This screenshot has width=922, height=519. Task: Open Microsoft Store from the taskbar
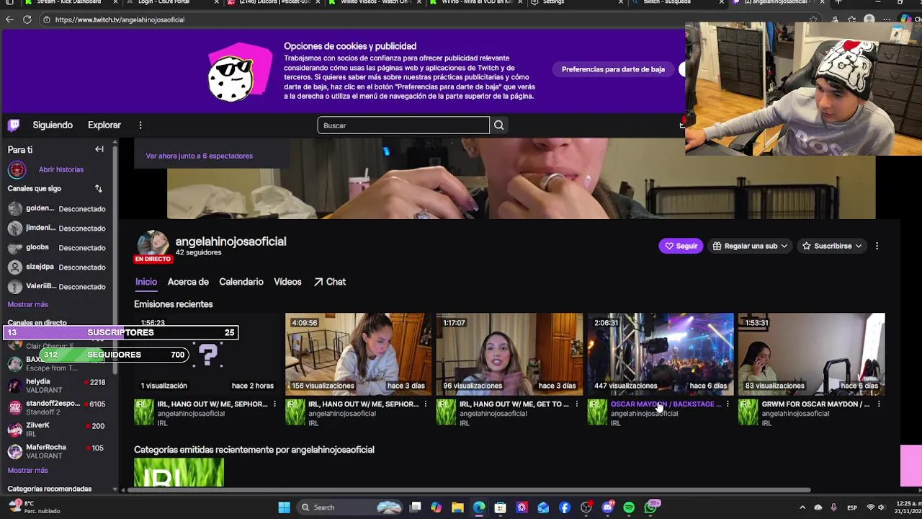501,507
